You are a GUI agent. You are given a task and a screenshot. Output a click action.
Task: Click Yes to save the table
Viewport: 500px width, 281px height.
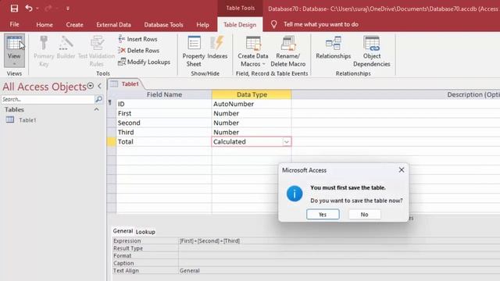pos(323,215)
